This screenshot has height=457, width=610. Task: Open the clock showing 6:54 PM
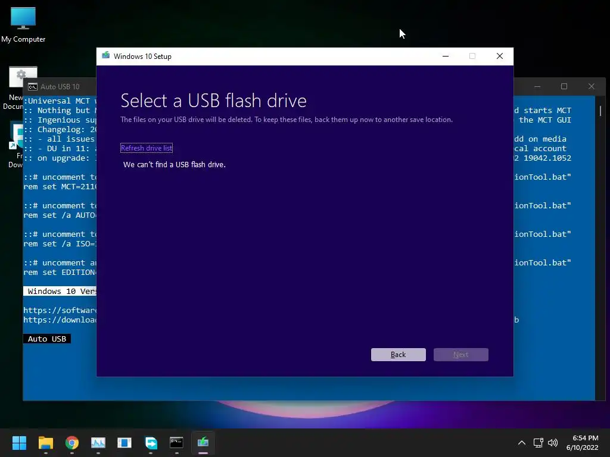pos(582,443)
